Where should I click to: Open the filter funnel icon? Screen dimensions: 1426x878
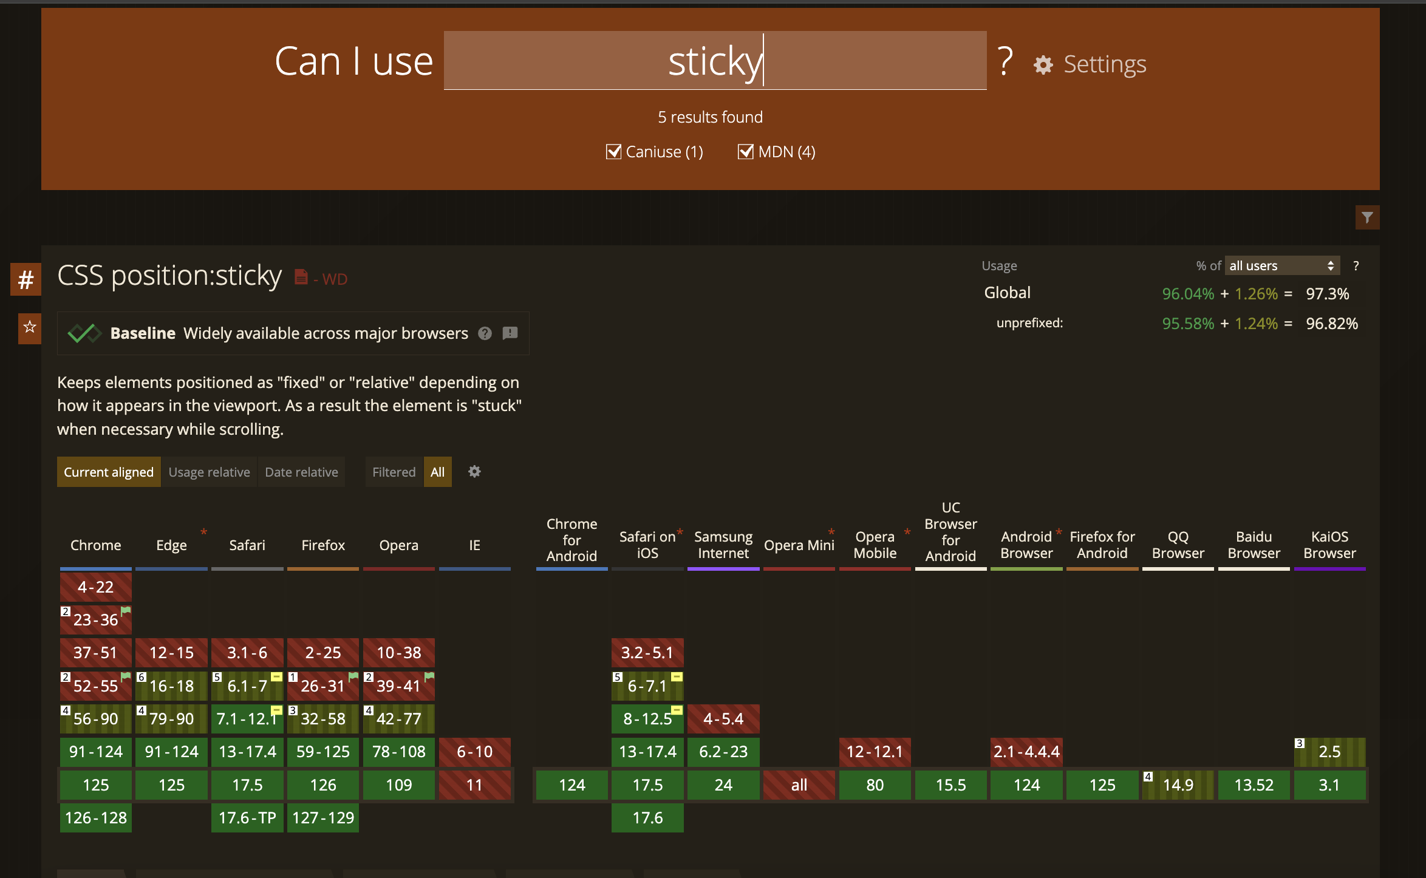click(1366, 217)
